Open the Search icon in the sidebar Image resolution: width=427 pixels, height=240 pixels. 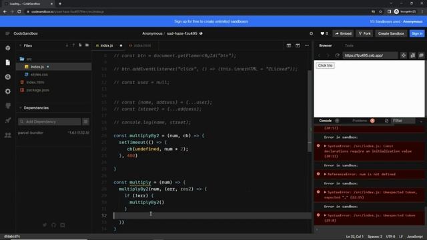click(x=8, y=77)
